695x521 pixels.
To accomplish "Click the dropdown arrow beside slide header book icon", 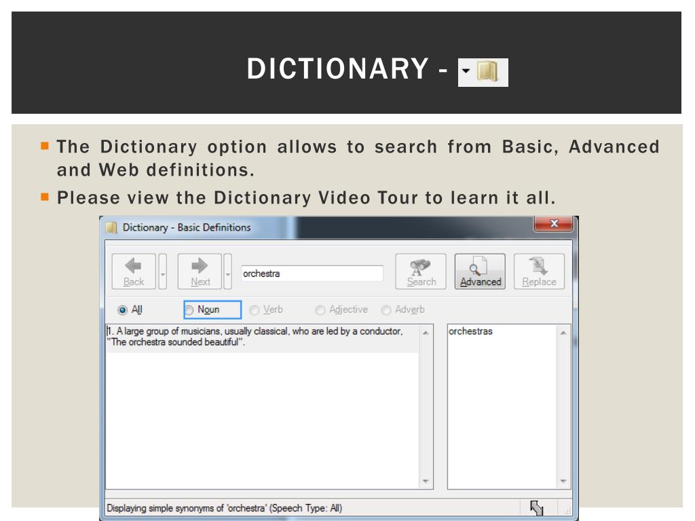I will tap(466, 71).
